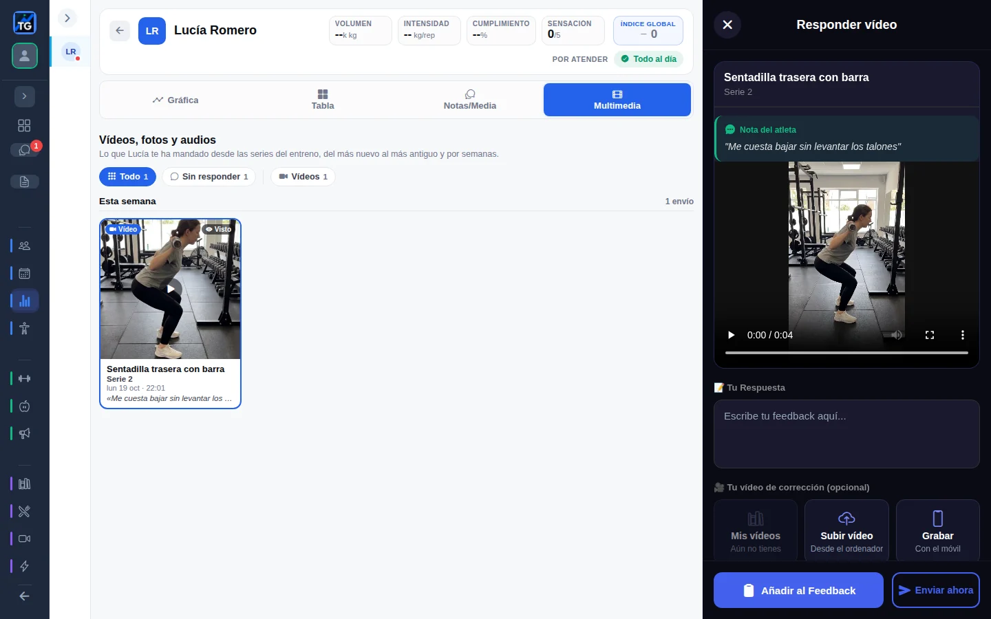
Task: Close the Responder vídeo panel
Action: point(727,25)
